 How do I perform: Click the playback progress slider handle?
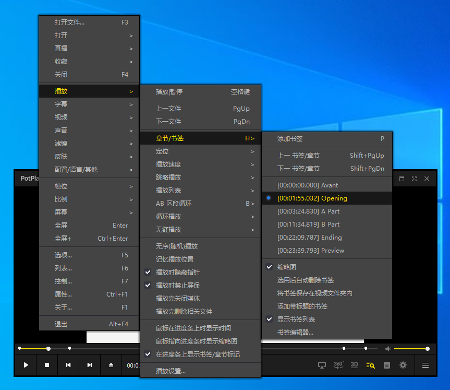[x=48, y=349]
